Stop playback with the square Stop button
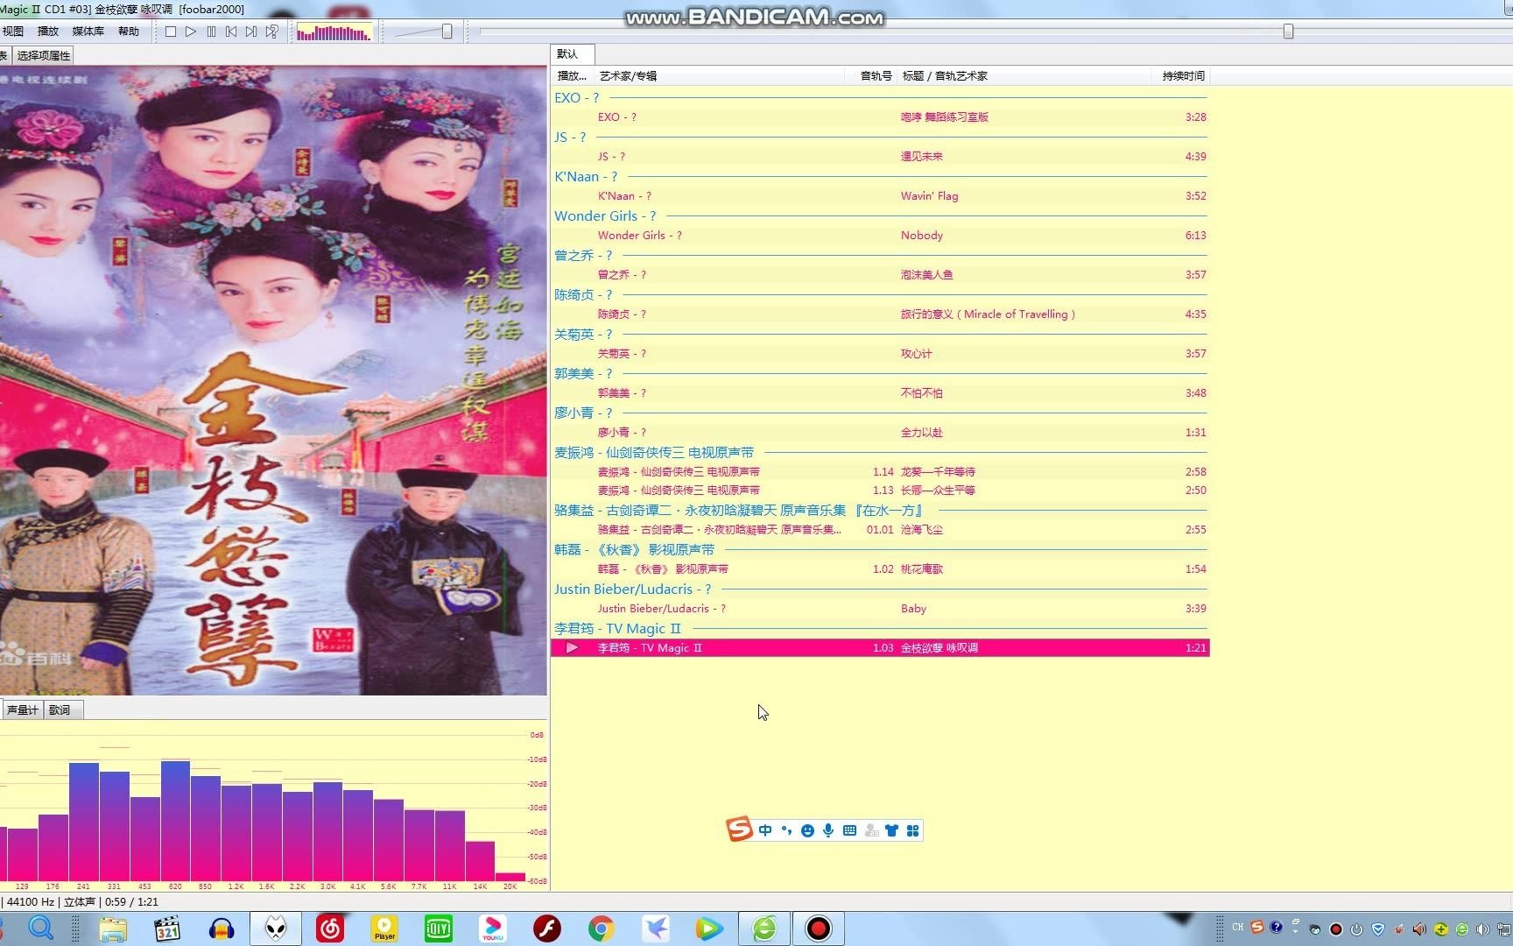 (x=171, y=32)
